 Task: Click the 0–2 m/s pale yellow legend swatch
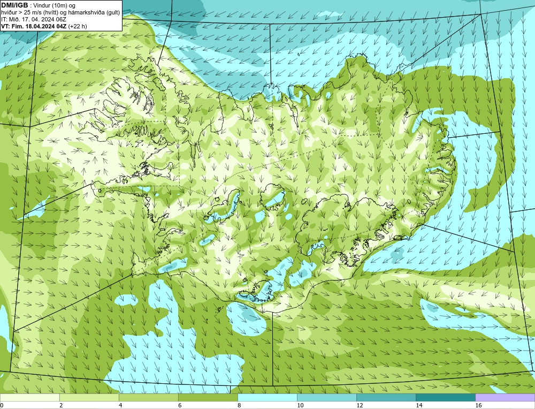click(29, 397)
